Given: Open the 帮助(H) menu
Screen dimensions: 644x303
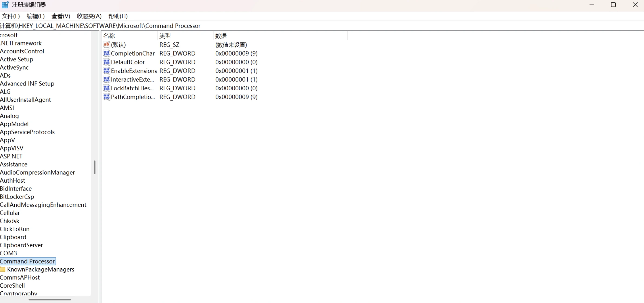Looking at the screenshot, I should tap(118, 16).
